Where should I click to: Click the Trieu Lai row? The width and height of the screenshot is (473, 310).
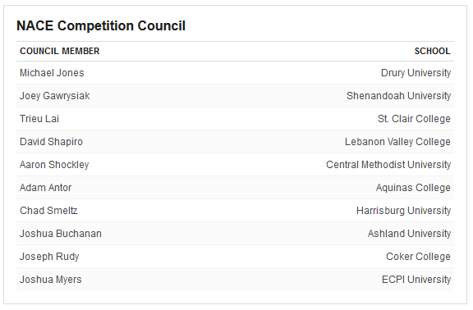[235, 119]
